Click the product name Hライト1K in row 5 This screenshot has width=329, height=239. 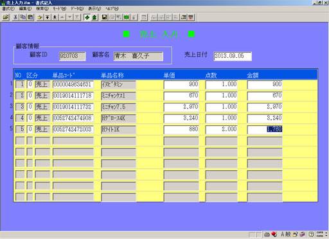(118, 129)
